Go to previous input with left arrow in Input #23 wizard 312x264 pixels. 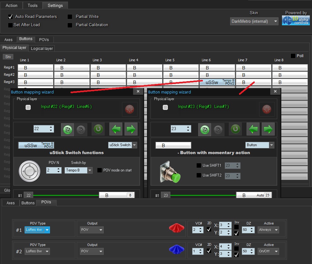pos(253,129)
